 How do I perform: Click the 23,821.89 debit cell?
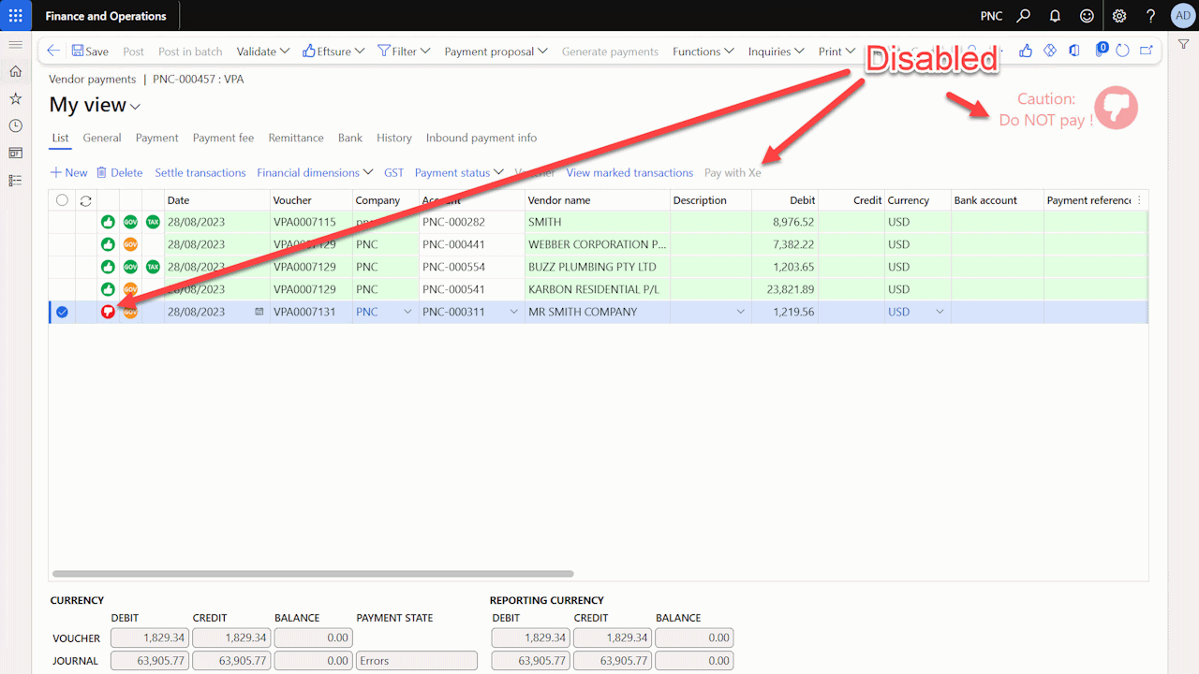click(785, 289)
